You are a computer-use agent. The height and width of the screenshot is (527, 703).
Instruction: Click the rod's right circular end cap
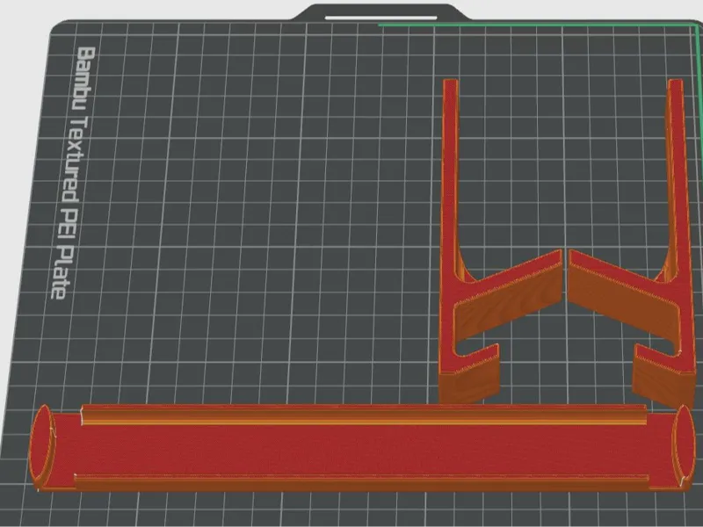pos(684,446)
